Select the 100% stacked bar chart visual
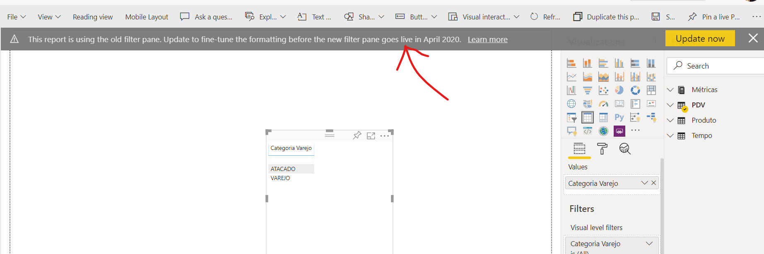Image resolution: width=764 pixels, height=254 pixels. click(x=635, y=63)
